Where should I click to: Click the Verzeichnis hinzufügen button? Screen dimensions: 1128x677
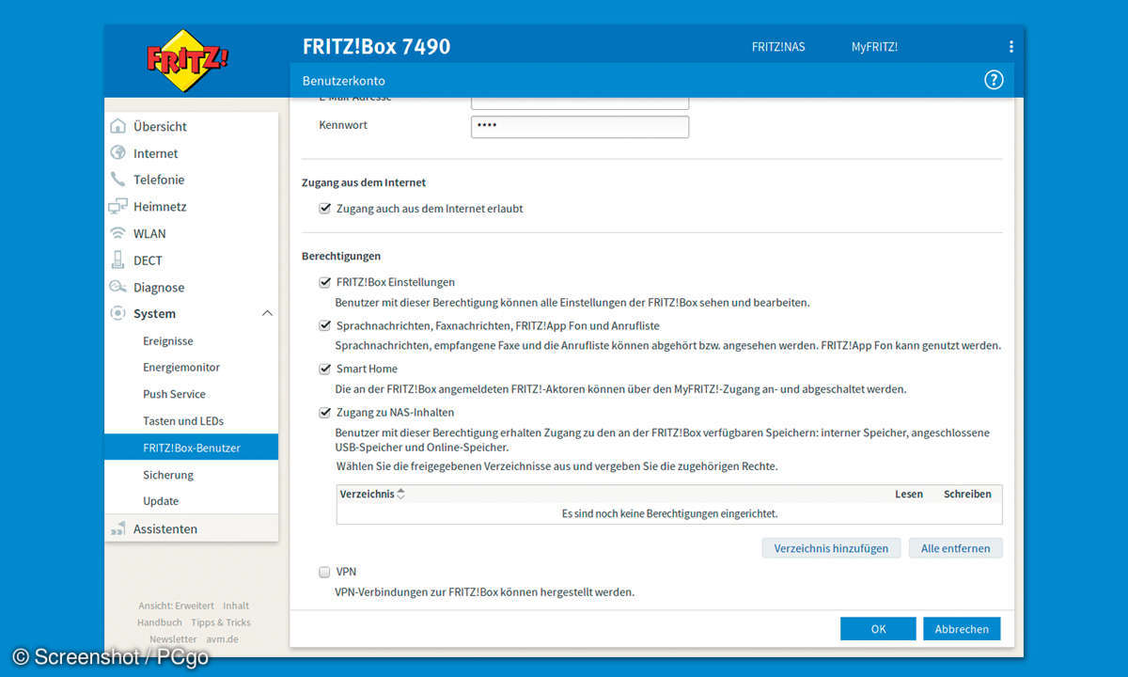coord(831,548)
